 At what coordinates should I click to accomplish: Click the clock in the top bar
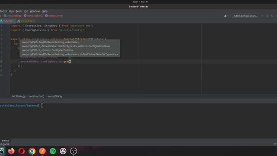pos(139,2)
